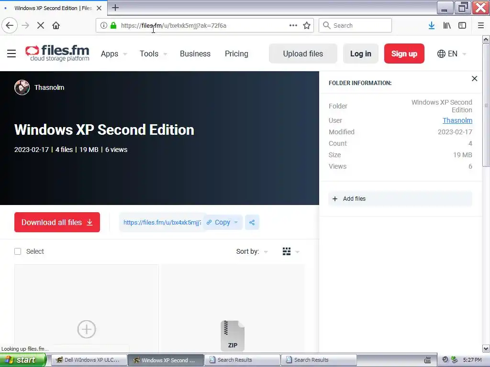Stop loading the page with X button
Viewport: 490px width, 367px height.
41,25
